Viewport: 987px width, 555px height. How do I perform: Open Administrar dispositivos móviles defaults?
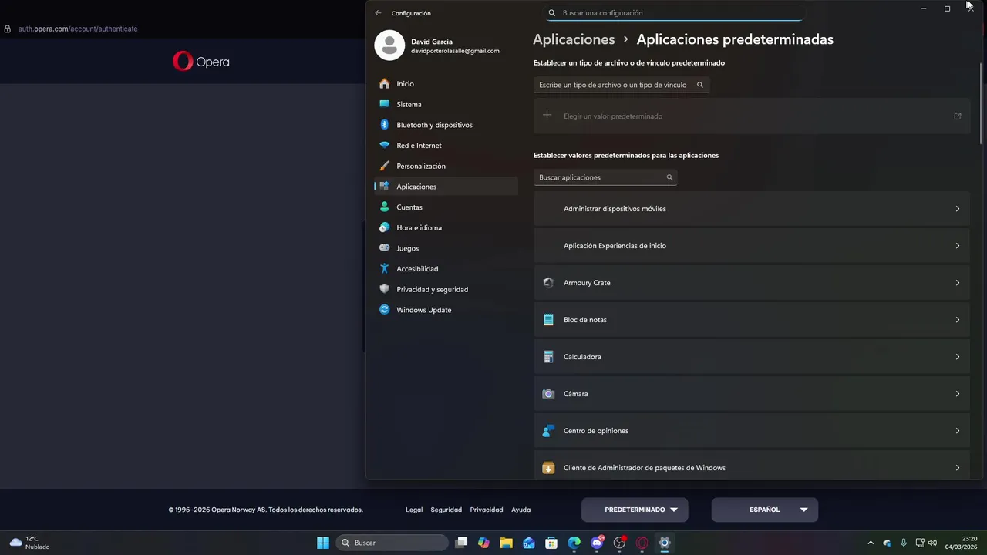point(752,209)
